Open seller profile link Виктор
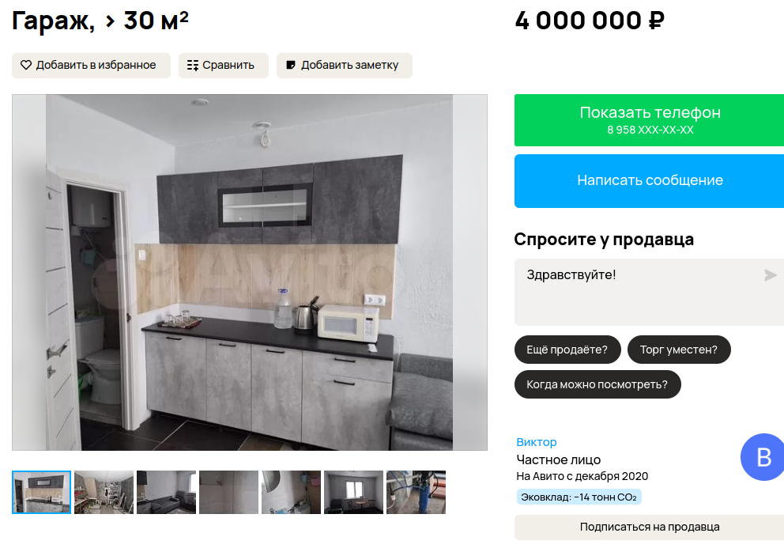Image resolution: width=784 pixels, height=552 pixels. click(x=537, y=442)
